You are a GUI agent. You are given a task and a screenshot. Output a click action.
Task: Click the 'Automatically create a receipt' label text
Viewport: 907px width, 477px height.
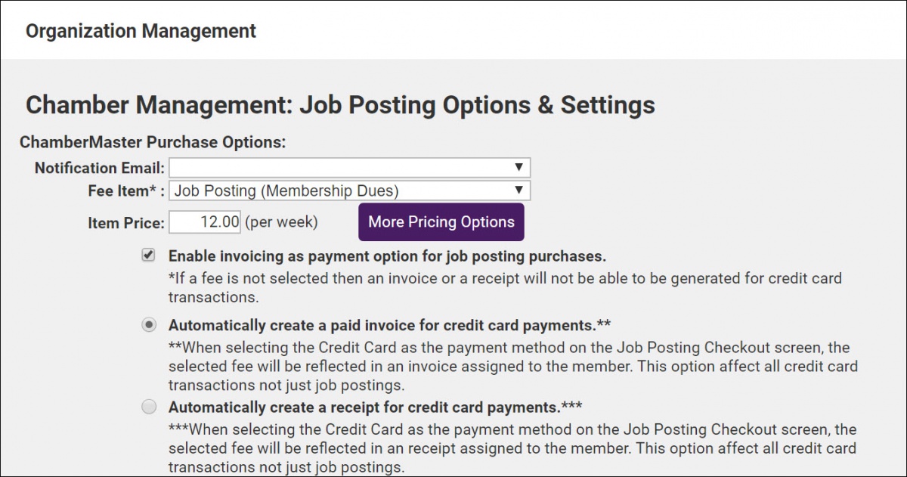[x=375, y=407]
